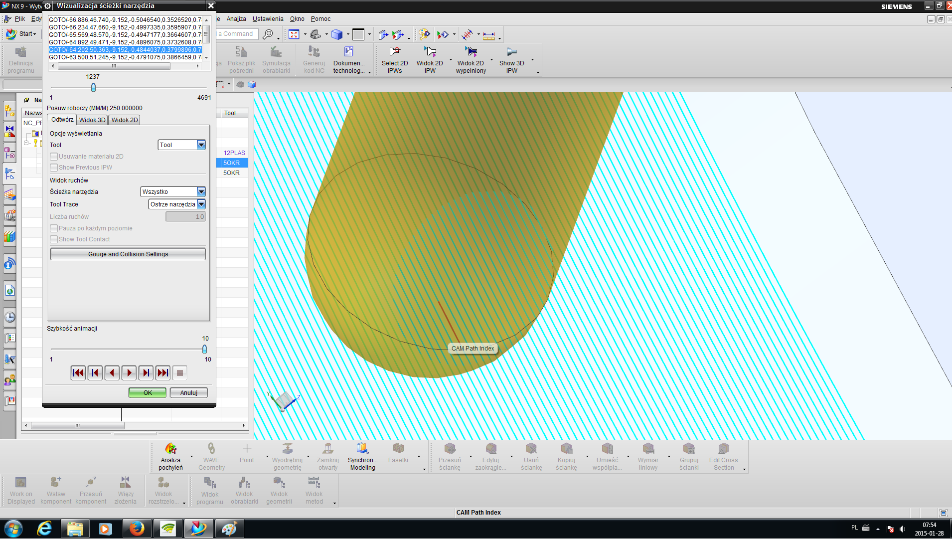Image resolution: width=952 pixels, height=541 pixels.
Task: Open the Widok 2D IPW tool
Action: [x=430, y=59]
